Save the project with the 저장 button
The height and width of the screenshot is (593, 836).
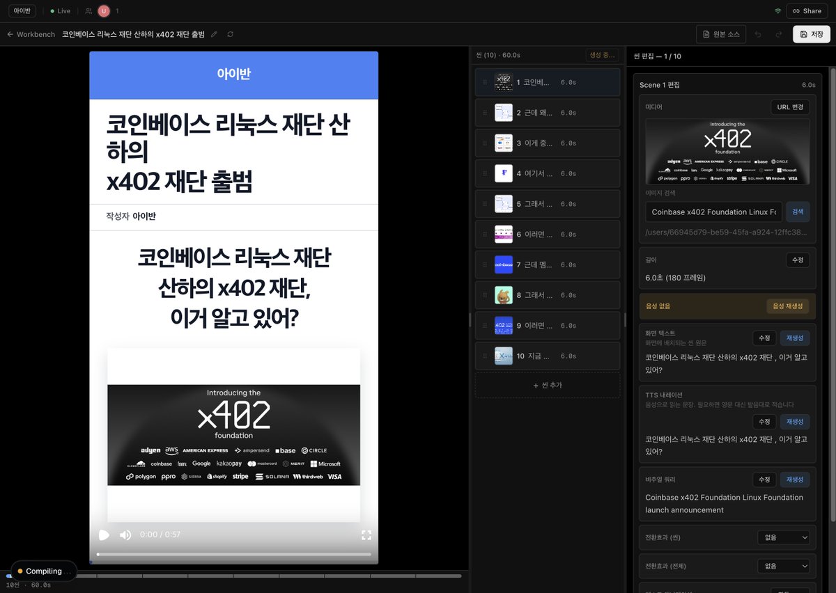click(x=812, y=34)
